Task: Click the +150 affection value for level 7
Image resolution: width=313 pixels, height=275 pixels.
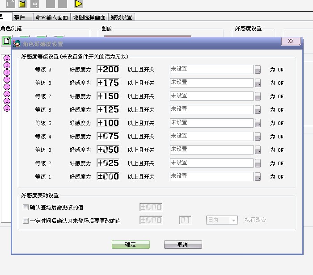Action: click(x=108, y=96)
